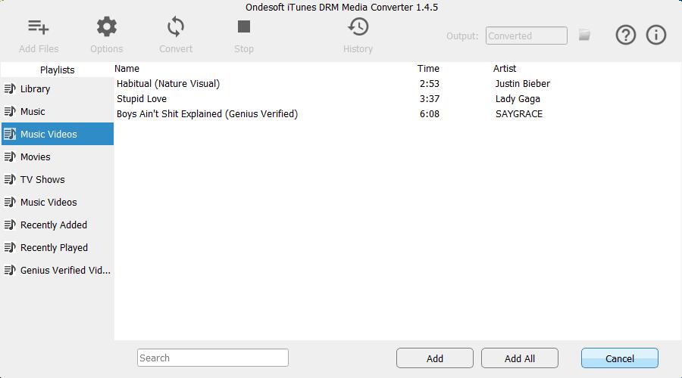Click the Genius Verified Vid... playlist icon
Image resolution: width=682 pixels, height=378 pixels.
click(10, 270)
